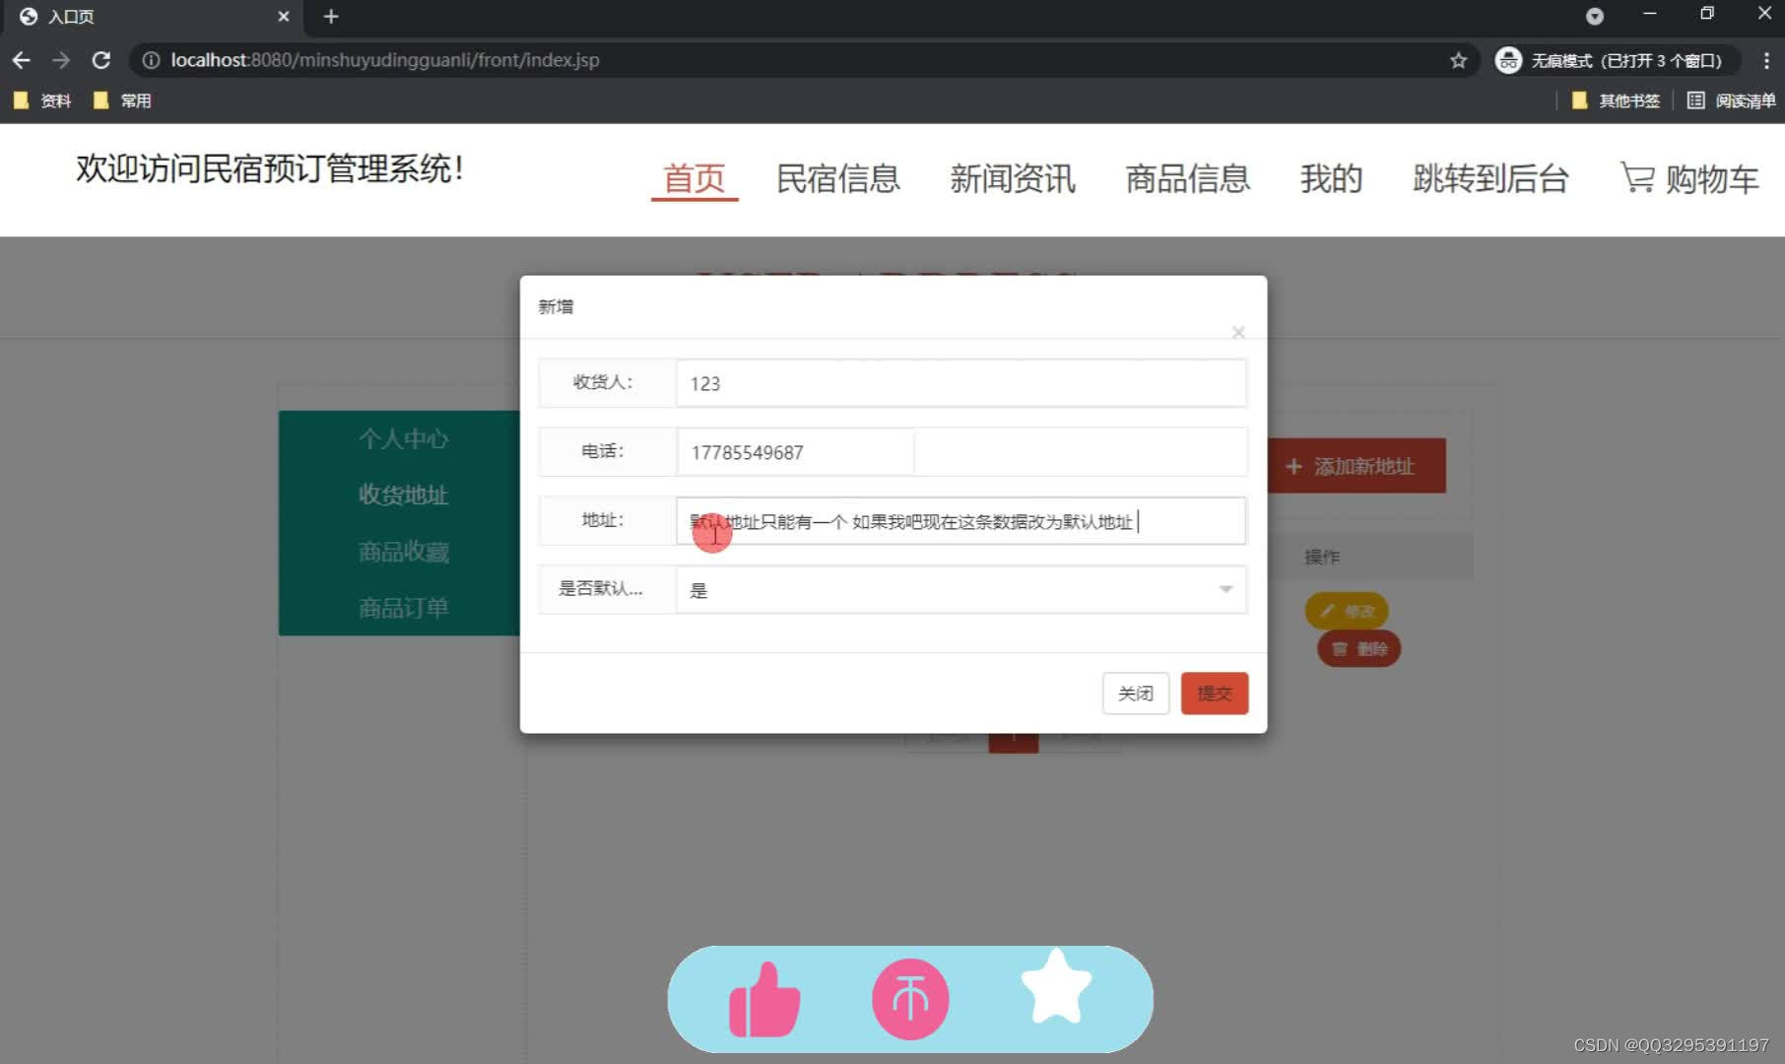
Task: Click into the 地址 text field
Action: pos(960,521)
